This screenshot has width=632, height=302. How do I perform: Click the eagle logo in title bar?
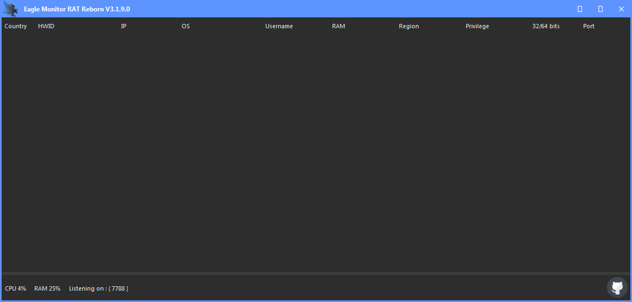pos(11,9)
